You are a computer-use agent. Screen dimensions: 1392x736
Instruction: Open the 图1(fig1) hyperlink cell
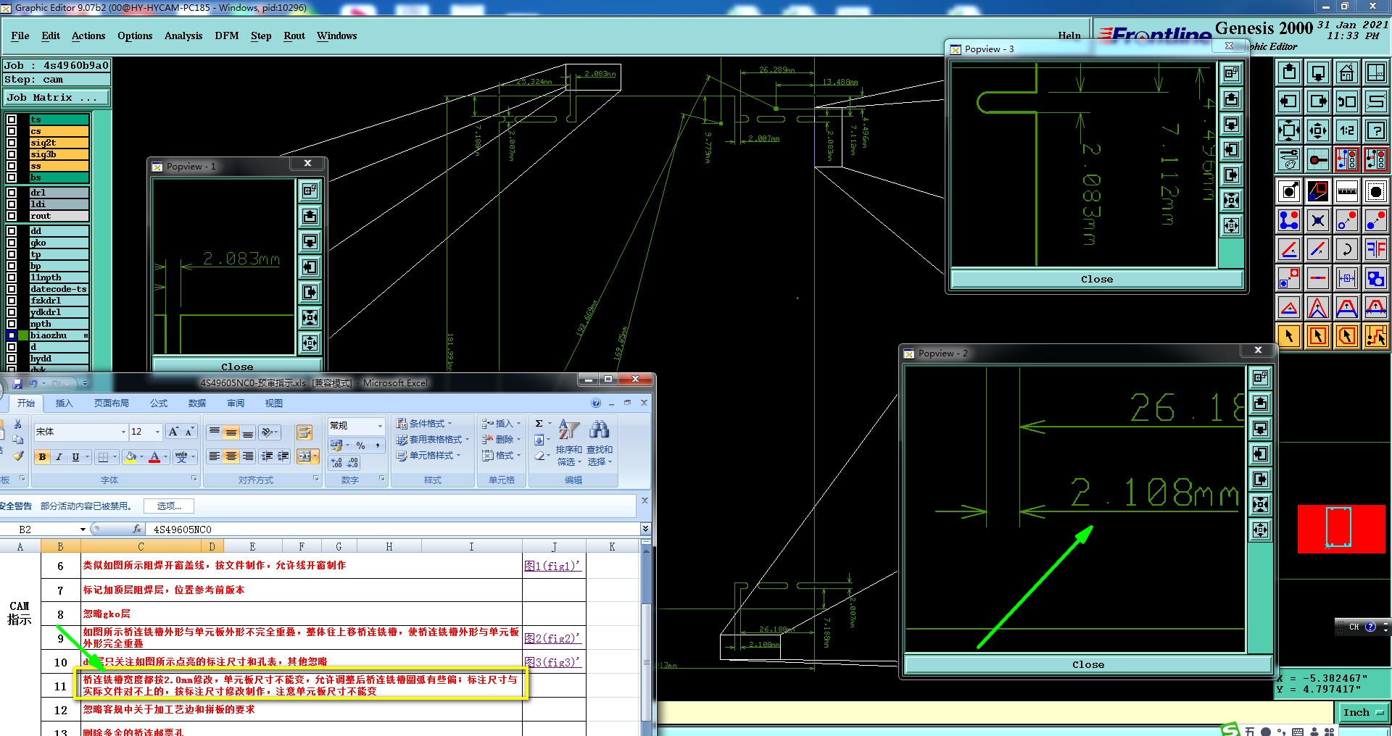552,566
